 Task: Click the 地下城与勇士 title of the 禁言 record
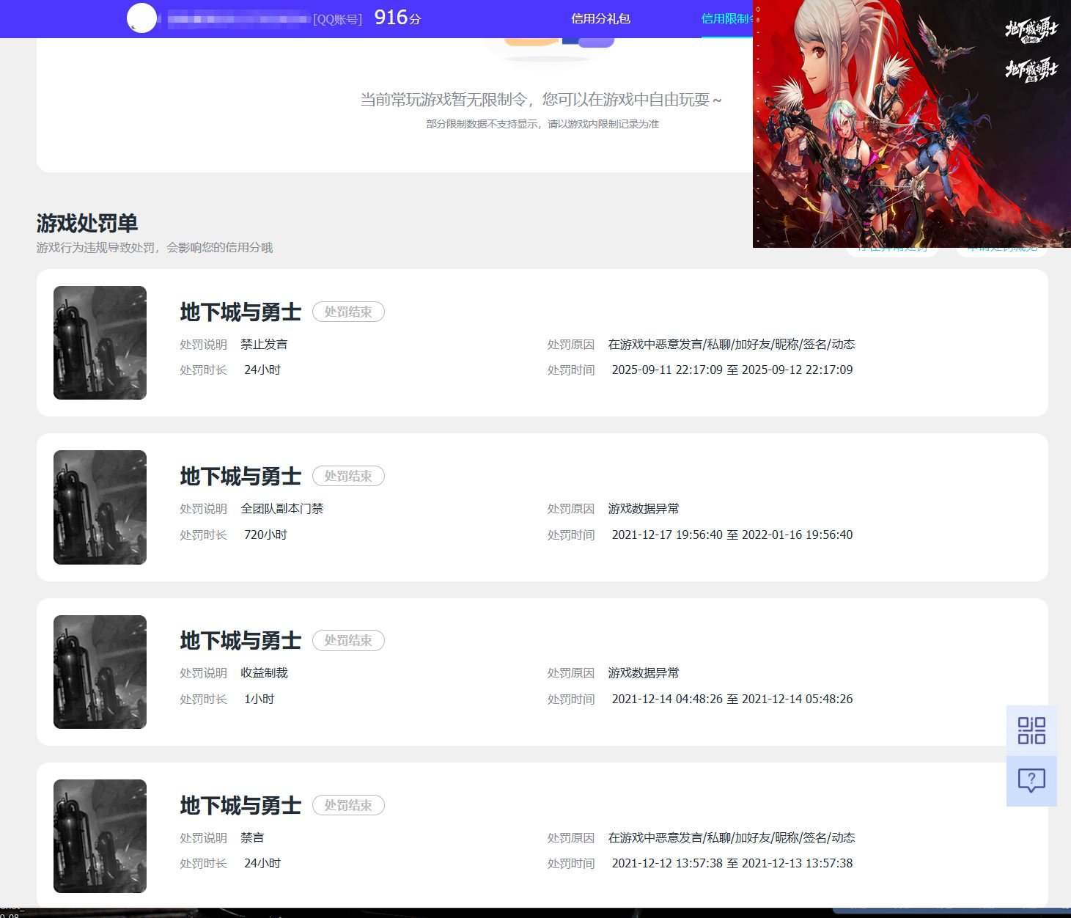click(x=240, y=805)
